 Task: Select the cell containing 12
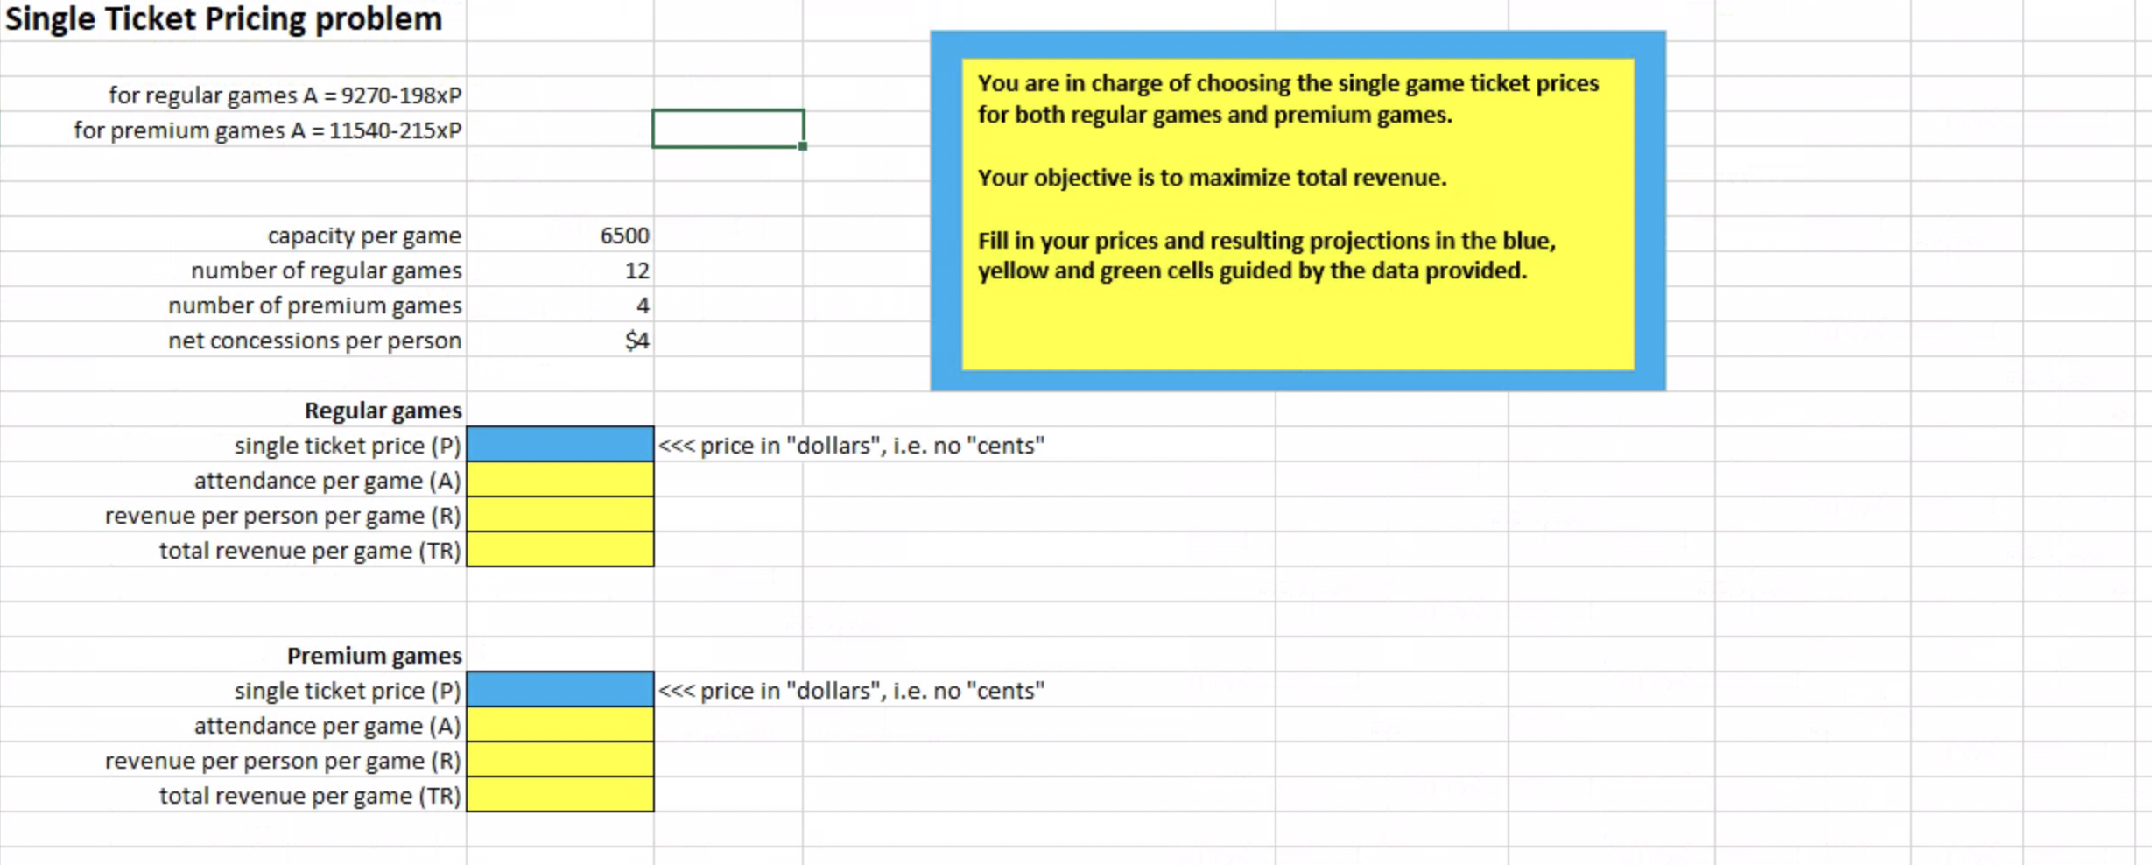pos(560,270)
